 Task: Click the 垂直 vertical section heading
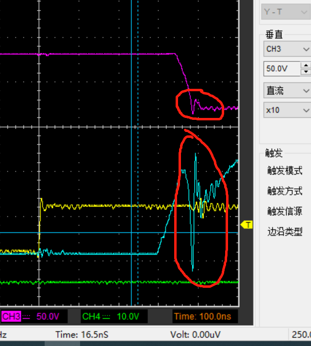274,34
